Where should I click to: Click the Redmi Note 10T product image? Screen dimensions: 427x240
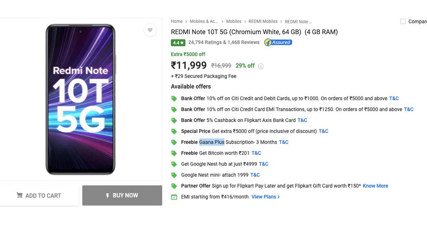pos(80,99)
